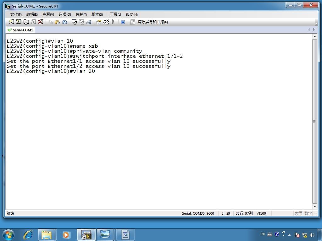This screenshot has width=322, height=241.
Task: Click the Quick Connect lightning icon
Action: pyautogui.click(x=19, y=22)
